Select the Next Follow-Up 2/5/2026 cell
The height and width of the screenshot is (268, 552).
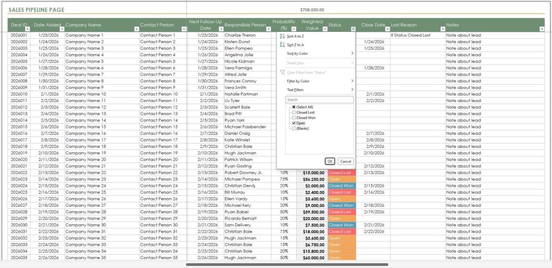(205, 120)
